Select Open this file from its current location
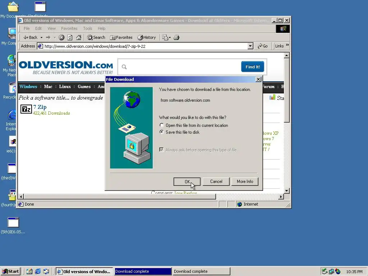 [x=161, y=125]
